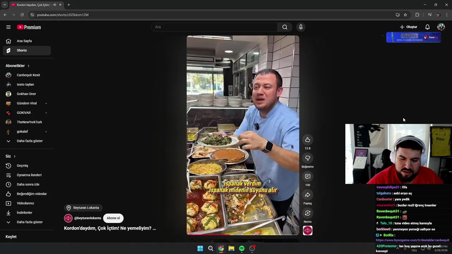Open a new browser tab
Viewport: 452px width, 254px height.
point(69,5)
